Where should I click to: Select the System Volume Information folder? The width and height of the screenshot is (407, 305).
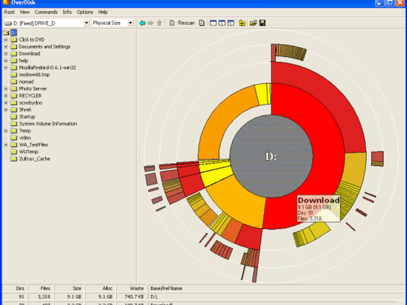tap(48, 124)
